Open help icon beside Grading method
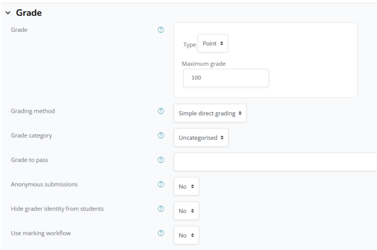Screen dimensions: 377x250 161,112
